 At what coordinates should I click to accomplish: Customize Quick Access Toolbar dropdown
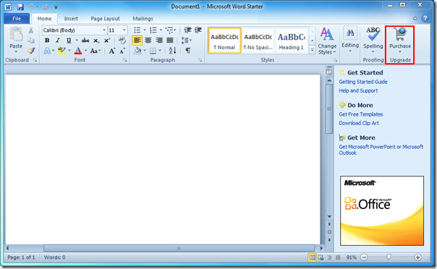tap(56, 7)
